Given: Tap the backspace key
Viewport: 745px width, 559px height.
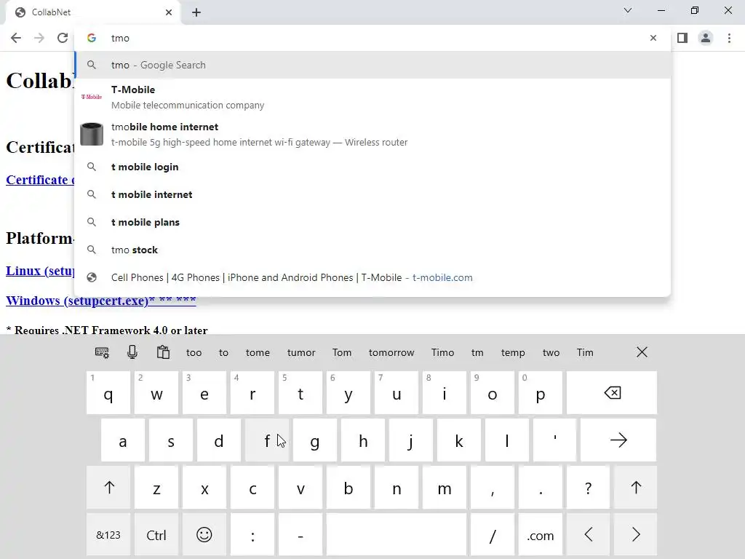Looking at the screenshot, I should tap(612, 392).
